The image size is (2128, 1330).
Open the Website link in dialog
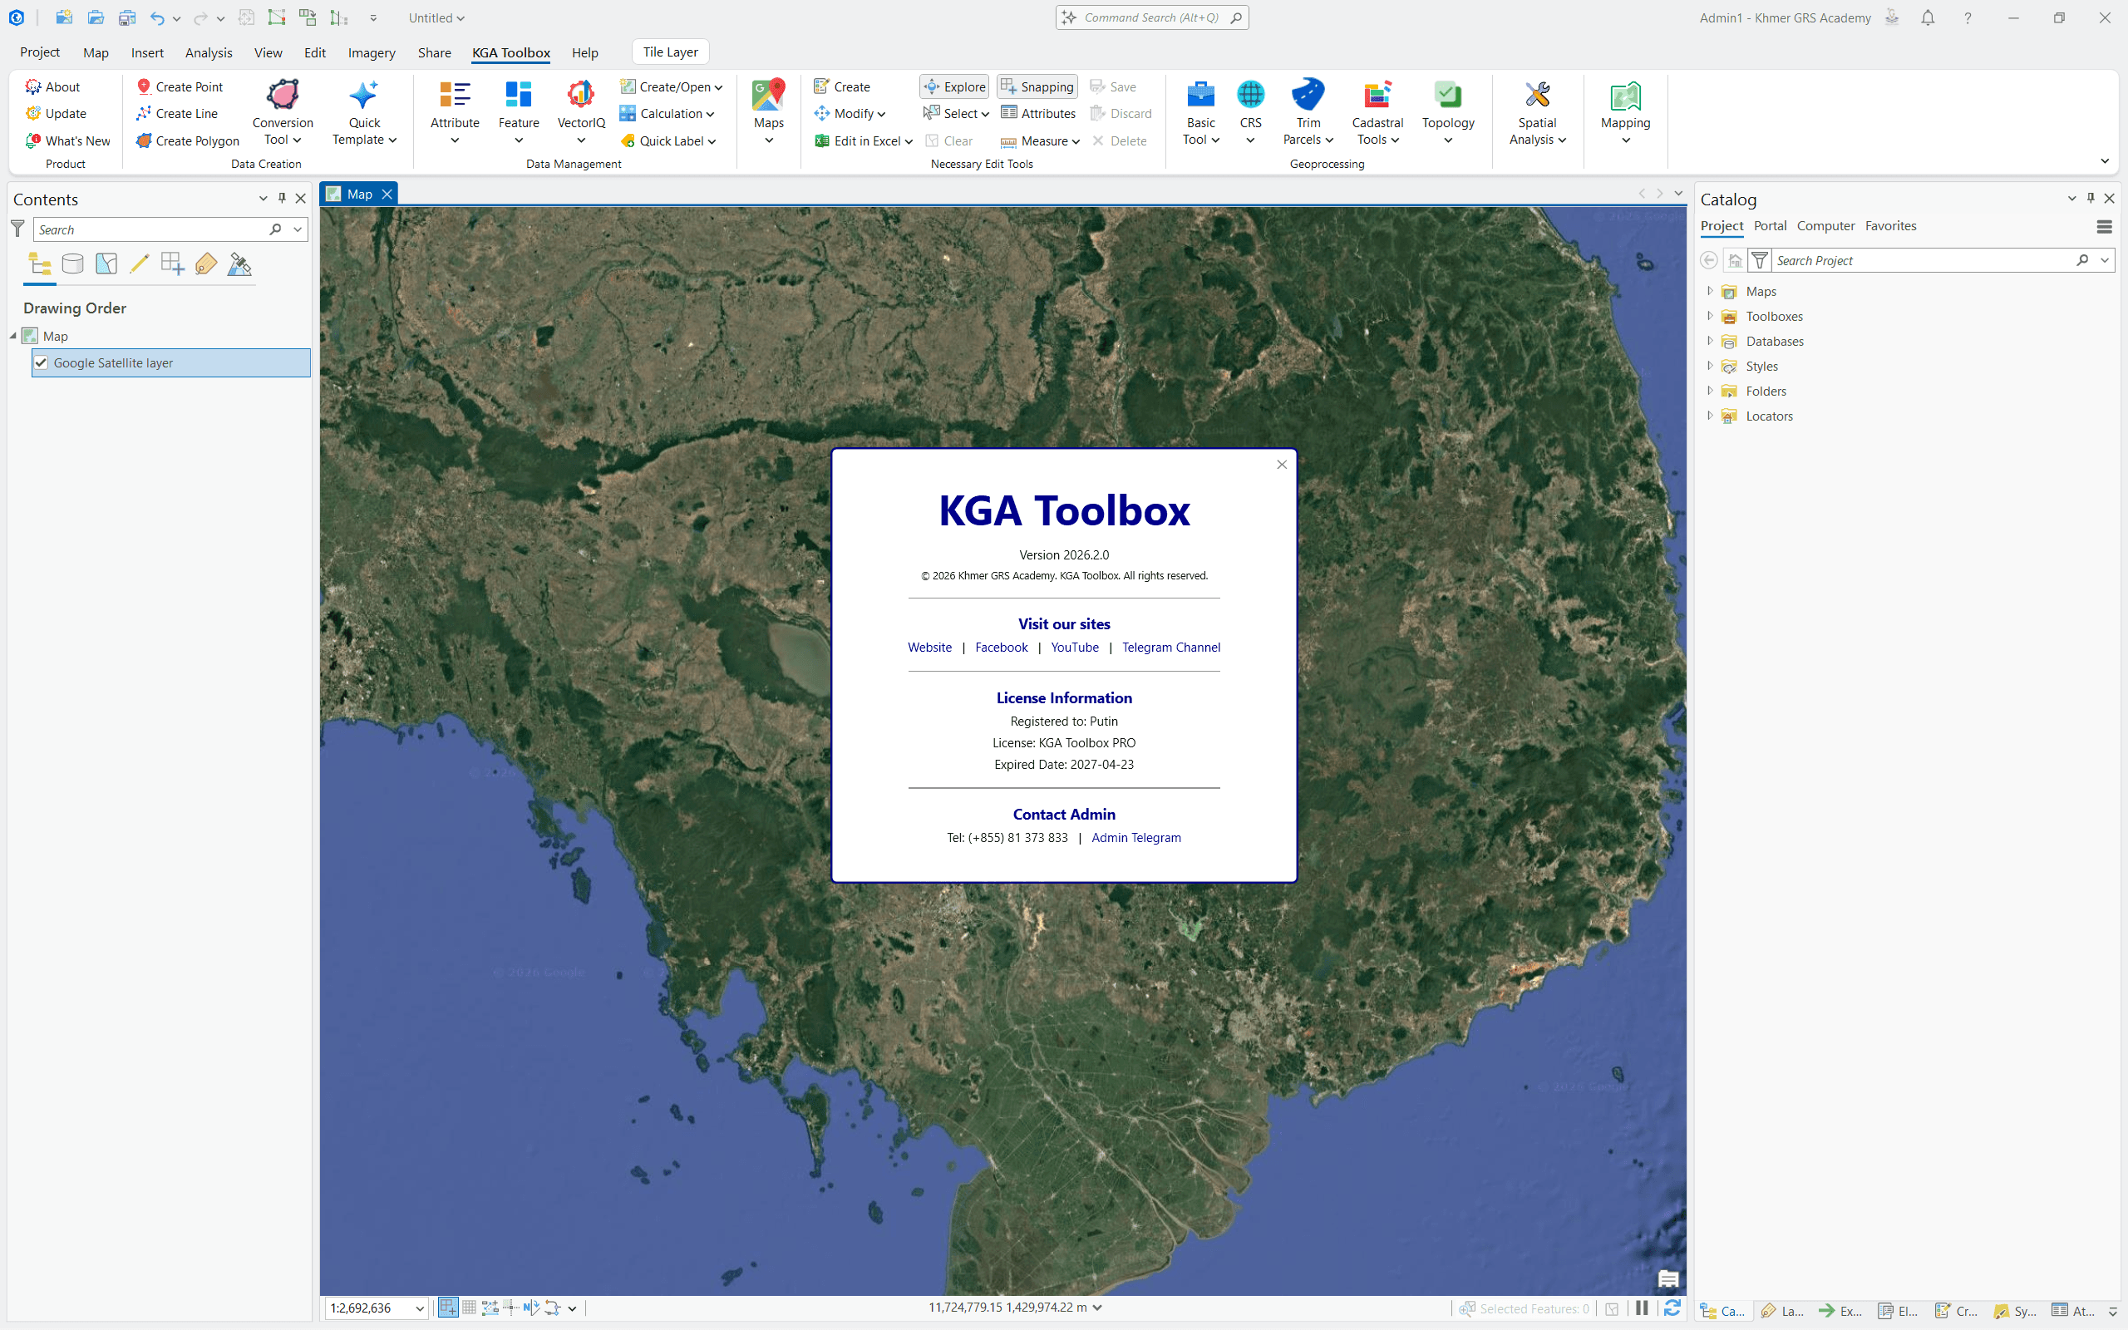(x=929, y=648)
